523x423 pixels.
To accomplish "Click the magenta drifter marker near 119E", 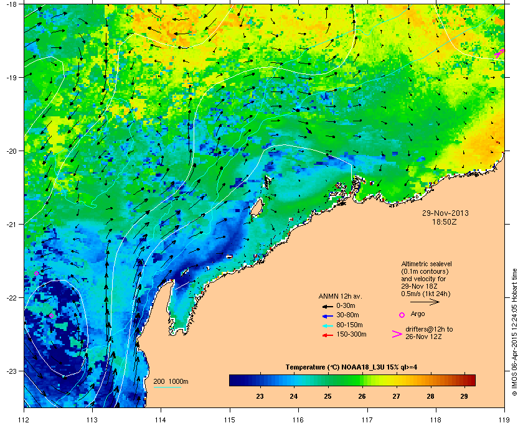I will pos(499,53).
